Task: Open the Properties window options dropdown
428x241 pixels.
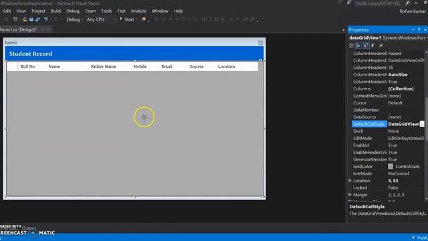Action: (x=413, y=29)
